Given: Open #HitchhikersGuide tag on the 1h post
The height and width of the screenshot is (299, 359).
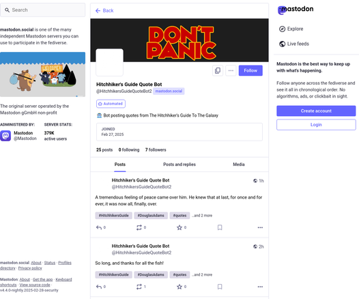Looking at the screenshot, I should 113,216.
